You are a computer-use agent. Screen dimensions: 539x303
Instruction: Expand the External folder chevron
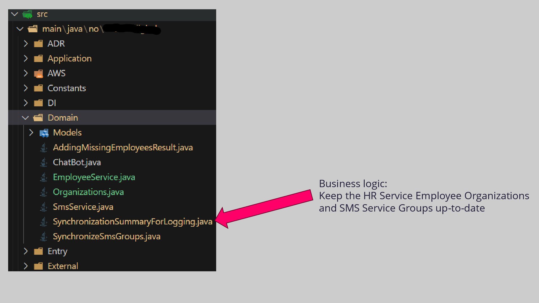pos(26,266)
